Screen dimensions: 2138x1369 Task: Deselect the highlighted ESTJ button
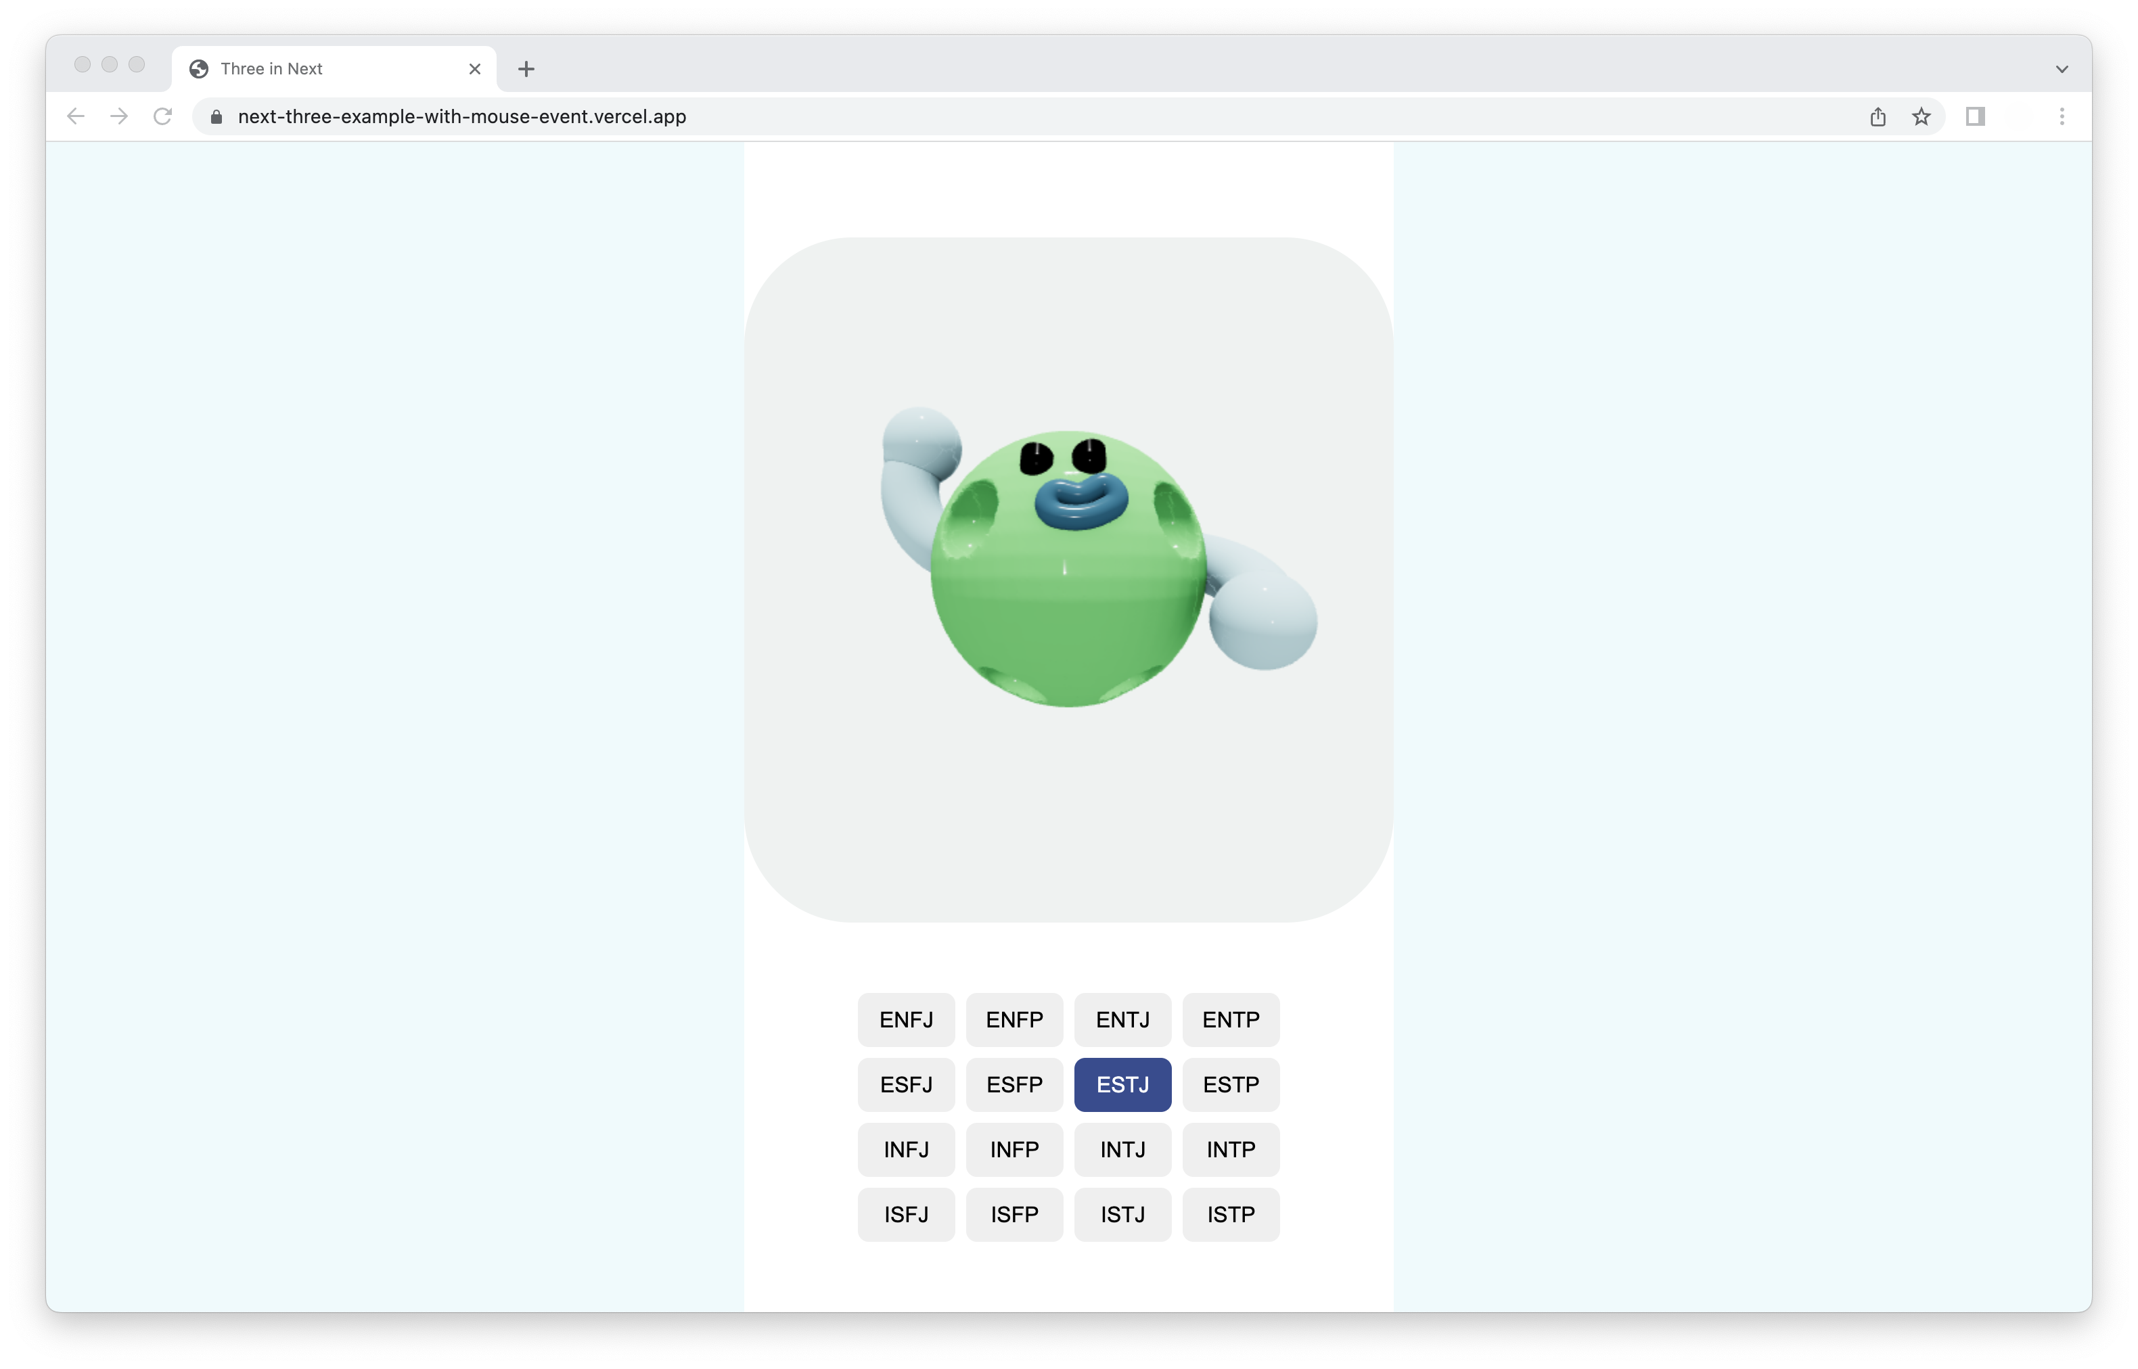(1122, 1084)
